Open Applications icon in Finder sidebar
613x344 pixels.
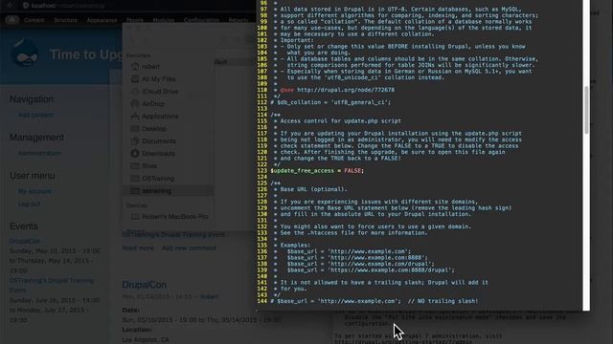coord(135,117)
